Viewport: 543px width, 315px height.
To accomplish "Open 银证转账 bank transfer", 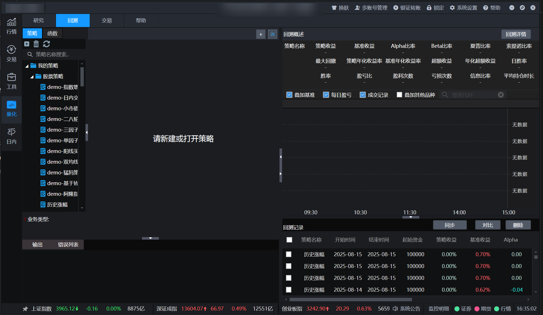I will coord(407,8).
